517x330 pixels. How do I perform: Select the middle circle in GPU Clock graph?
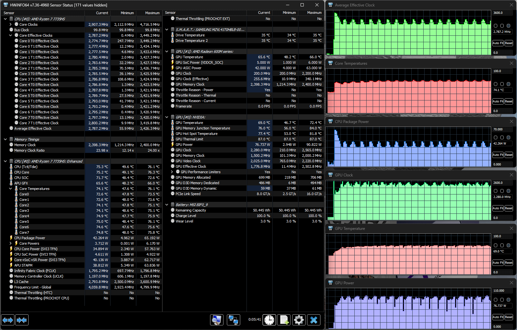coord(502,191)
